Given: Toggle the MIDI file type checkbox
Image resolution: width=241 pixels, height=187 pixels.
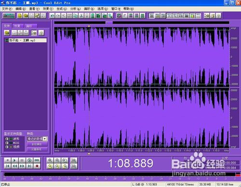Looking at the screenshot, I should pyautogui.click(x=7, y=143).
